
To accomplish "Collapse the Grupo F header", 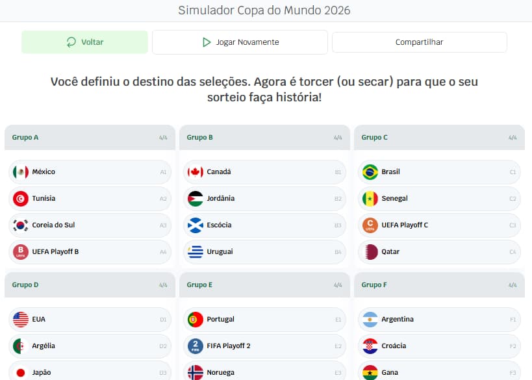I will [x=439, y=285].
